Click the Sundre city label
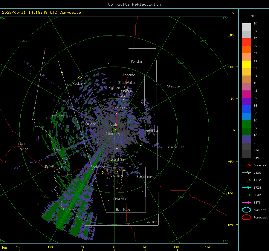Screen dimensions: 269x251 click(x=91, y=124)
